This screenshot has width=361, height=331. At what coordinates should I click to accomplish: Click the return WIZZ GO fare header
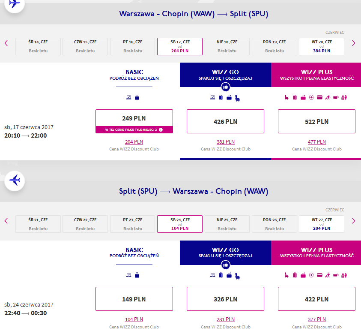click(x=225, y=253)
